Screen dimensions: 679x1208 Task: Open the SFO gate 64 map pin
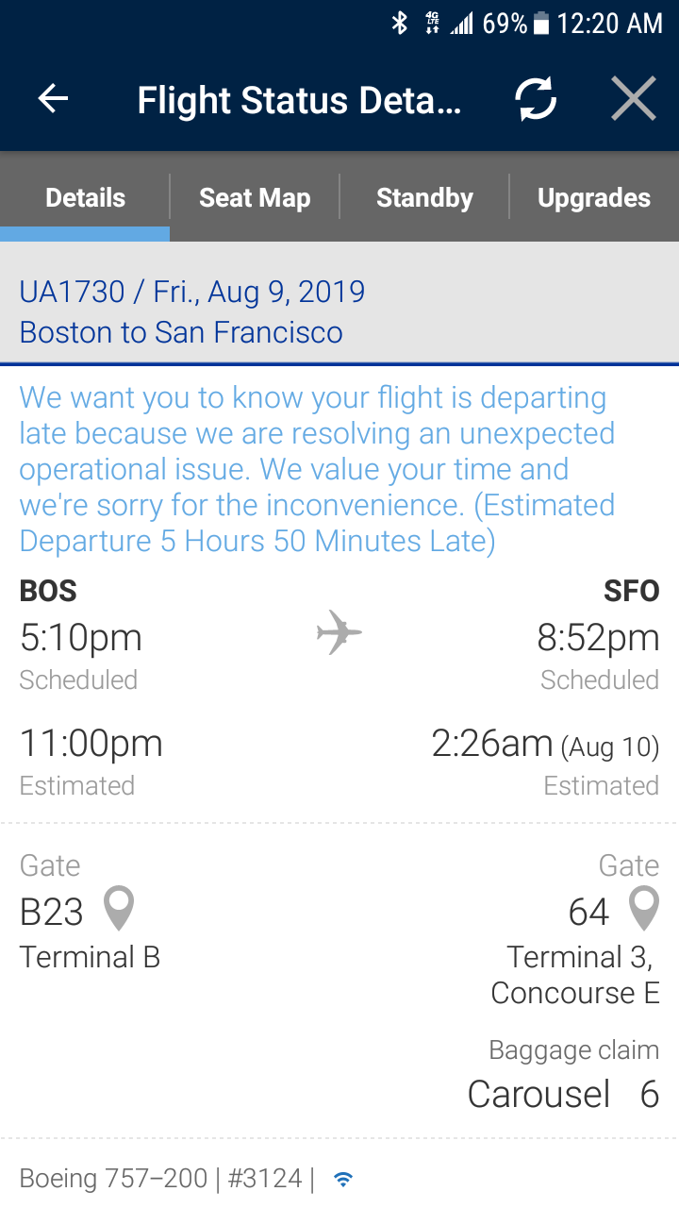(643, 910)
